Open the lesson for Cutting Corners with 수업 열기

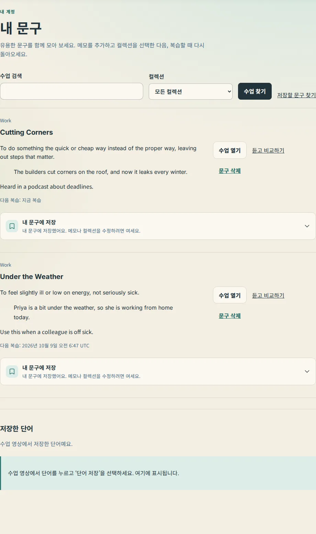230,150
